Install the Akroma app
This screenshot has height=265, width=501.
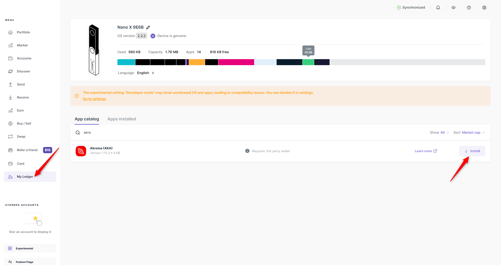(x=472, y=151)
